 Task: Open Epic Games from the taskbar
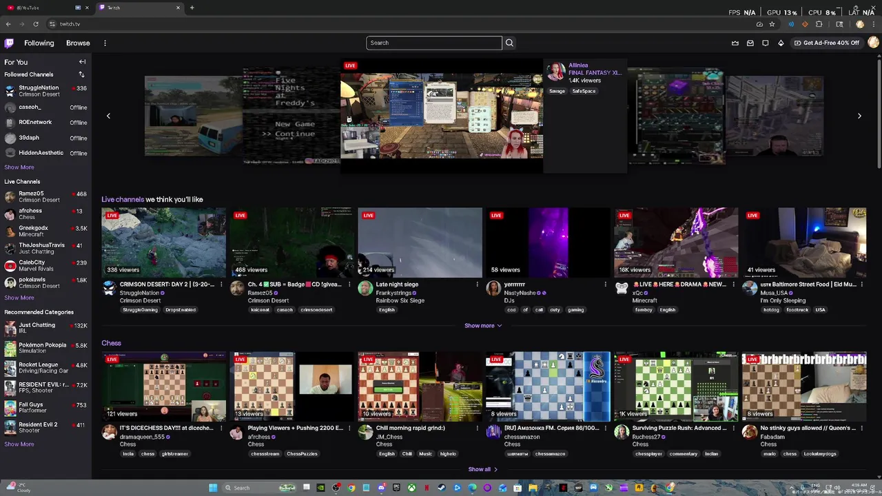coord(396,488)
